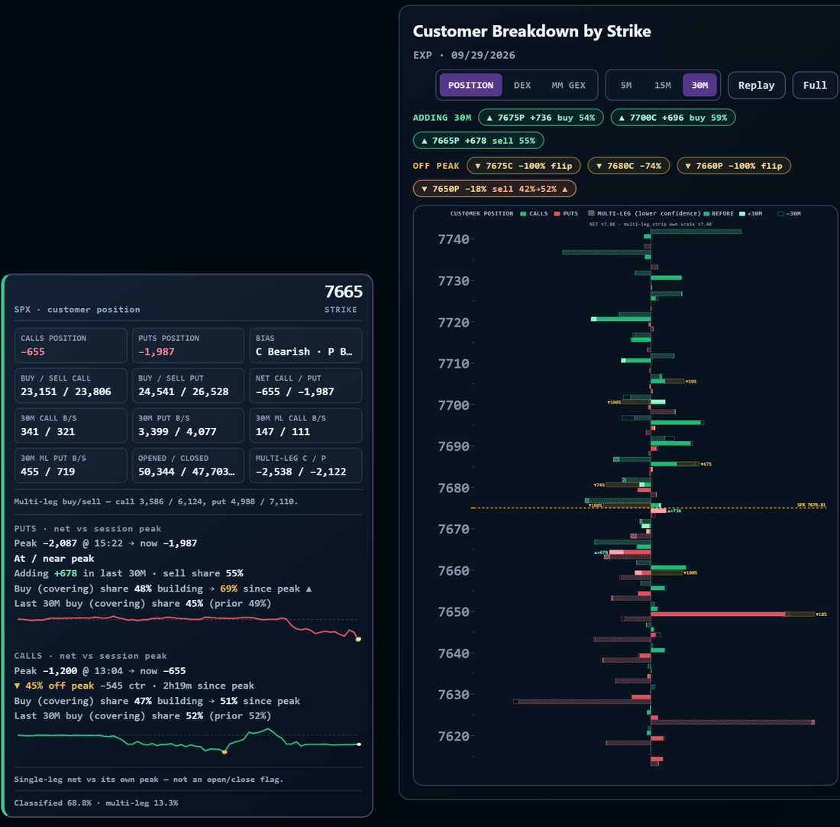
Task: Click the 7665 strike heading
Action: (344, 292)
